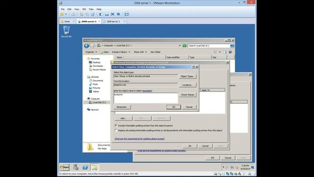Screen dimensions: 314x177
Task: Open the Tabs menu
Action: pyautogui.click(x=91, y=9)
